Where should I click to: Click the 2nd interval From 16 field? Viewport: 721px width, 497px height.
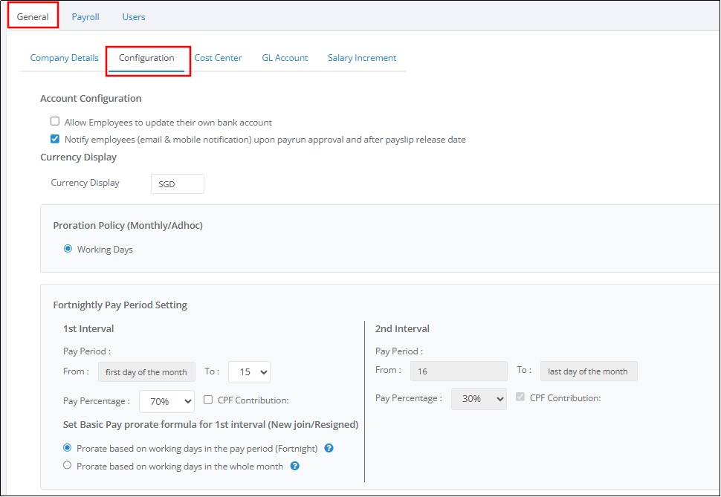[459, 371]
